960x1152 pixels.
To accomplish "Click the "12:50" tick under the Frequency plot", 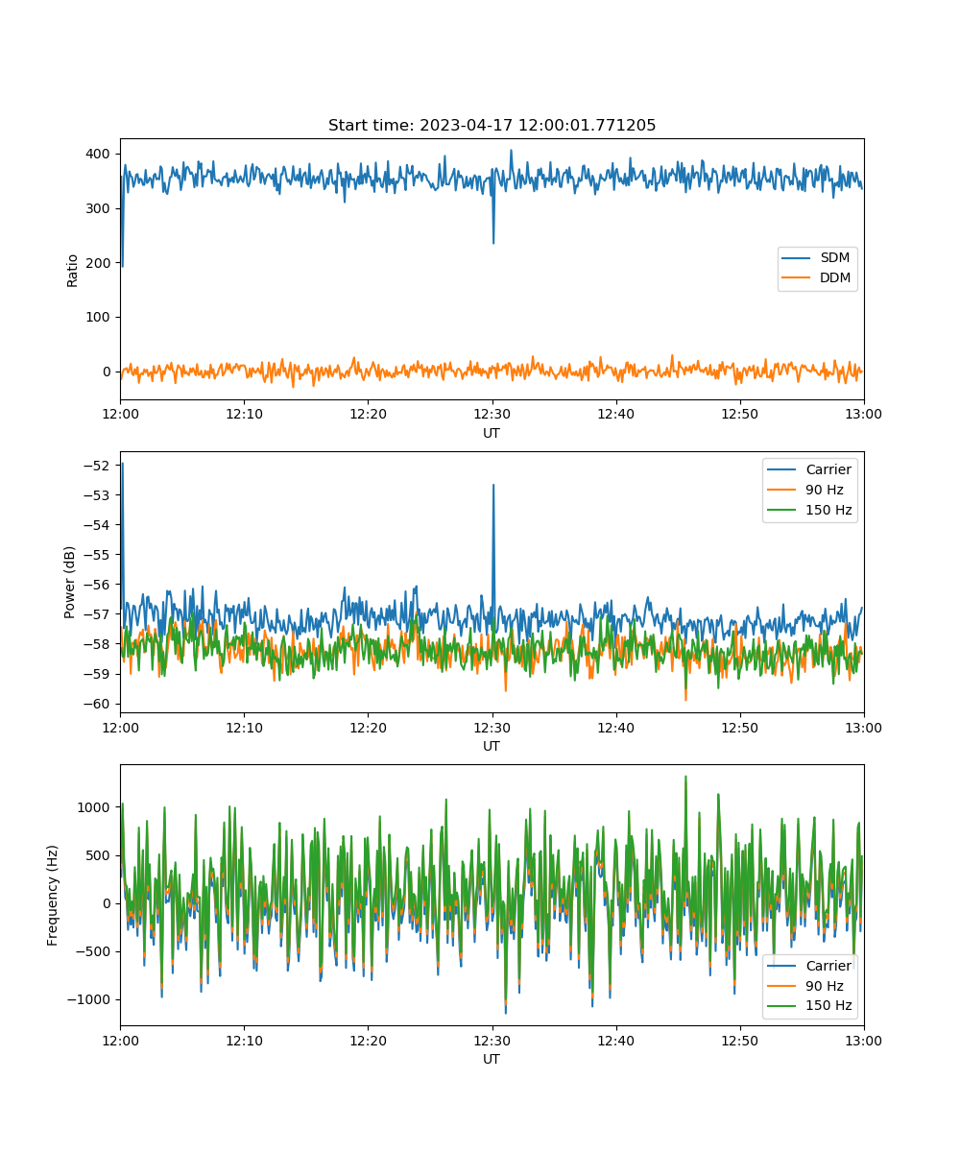I will [x=739, y=1040].
